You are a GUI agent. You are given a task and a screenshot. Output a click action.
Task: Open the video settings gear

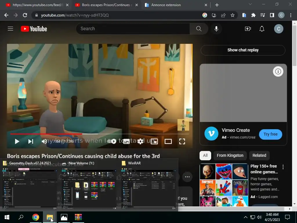click(140, 141)
